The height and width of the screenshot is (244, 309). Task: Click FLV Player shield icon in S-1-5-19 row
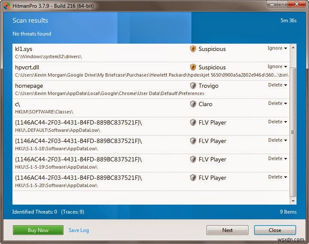(x=193, y=159)
